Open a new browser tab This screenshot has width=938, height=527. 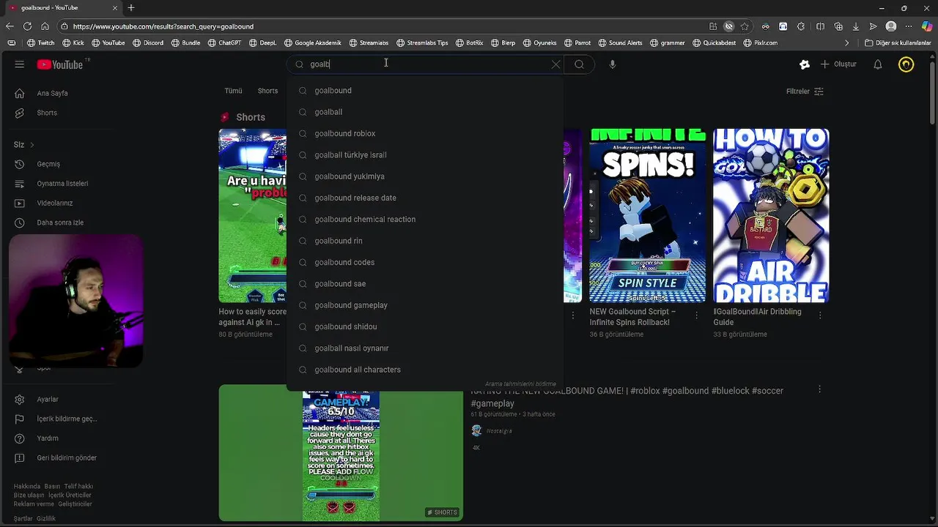pos(130,8)
